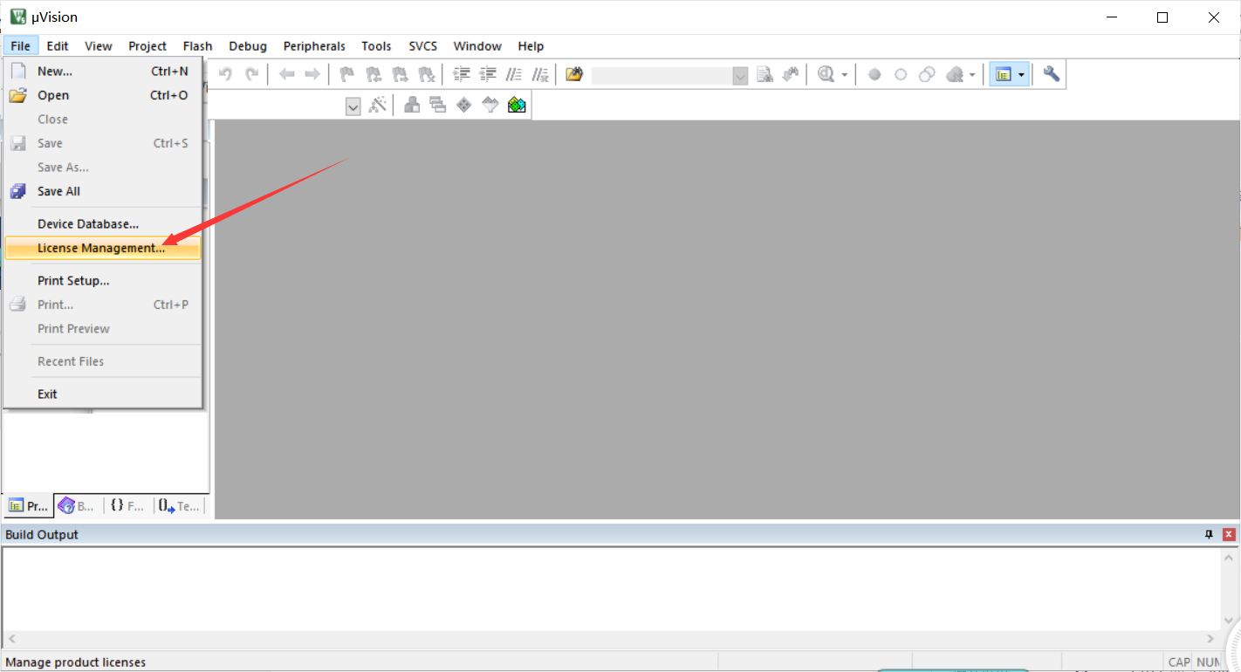Open Device Database... menu entry
This screenshot has width=1241, height=672.
104,224
